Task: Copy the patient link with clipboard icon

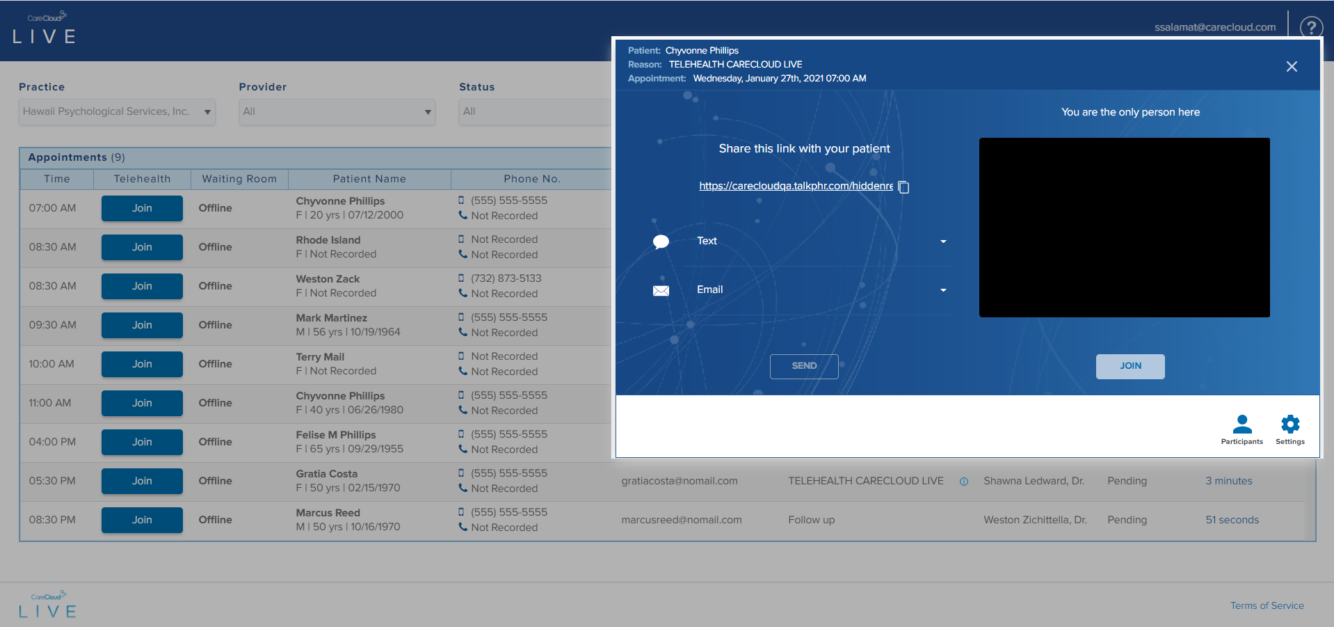Action: tap(903, 186)
